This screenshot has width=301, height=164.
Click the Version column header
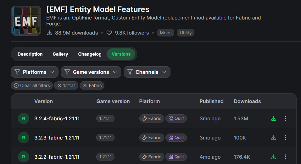click(x=44, y=101)
